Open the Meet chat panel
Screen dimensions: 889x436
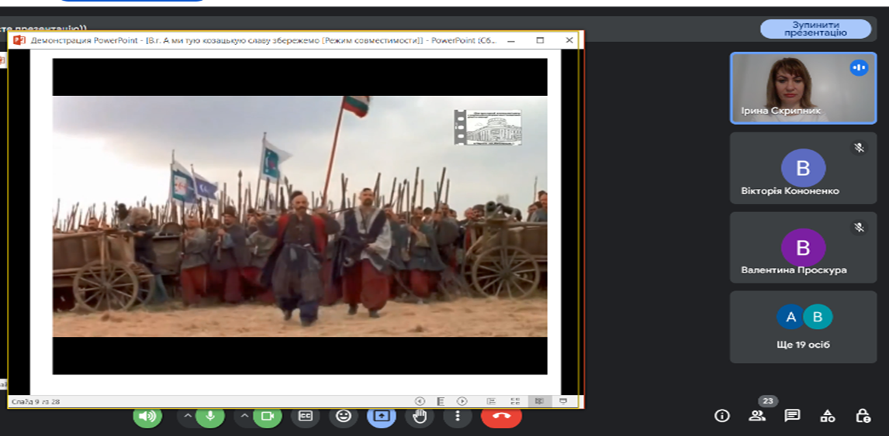click(792, 416)
